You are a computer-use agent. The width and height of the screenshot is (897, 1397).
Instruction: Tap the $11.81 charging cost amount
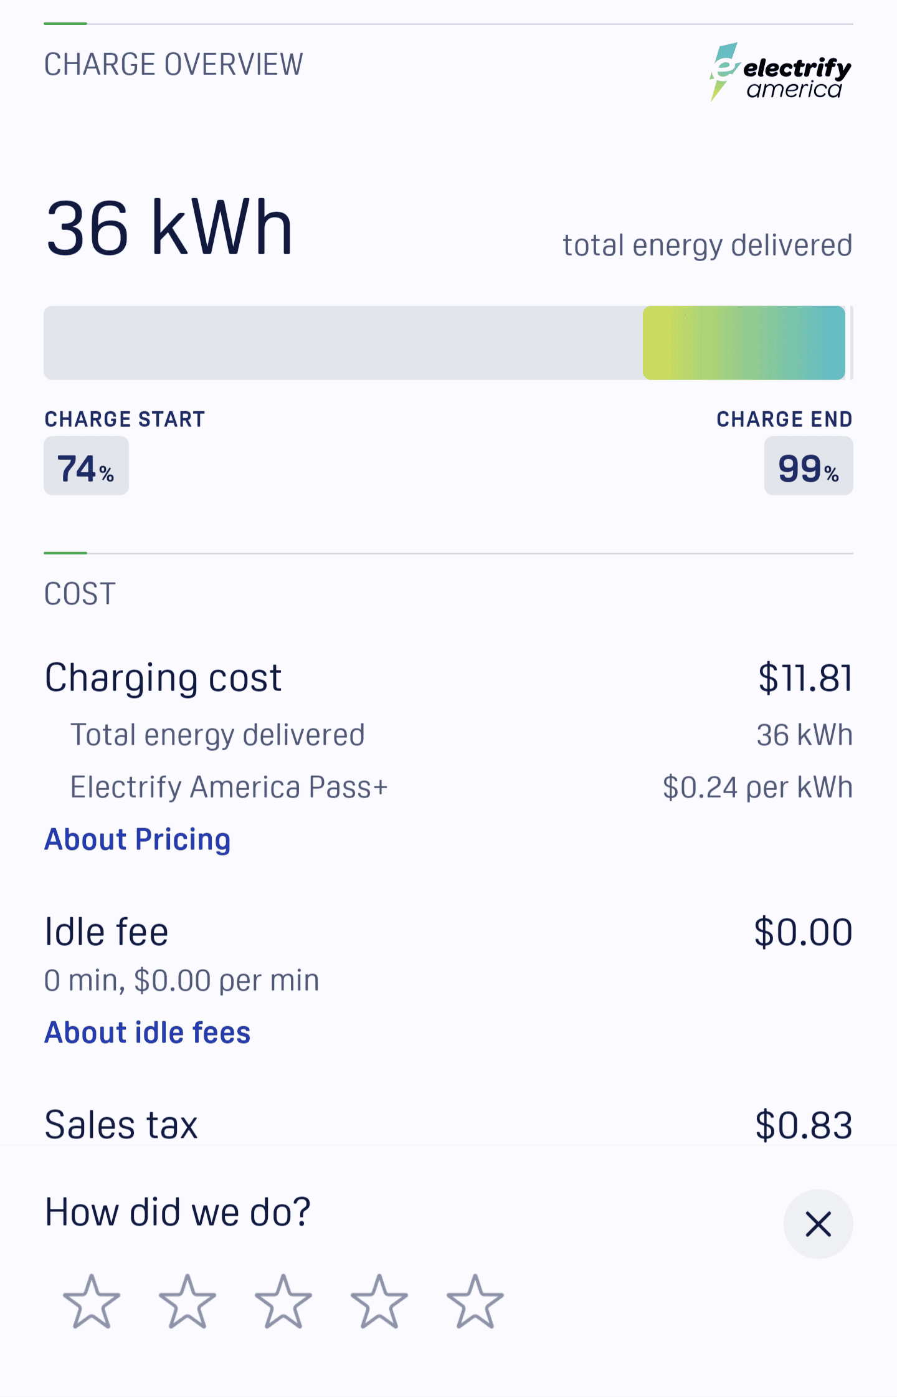(805, 678)
